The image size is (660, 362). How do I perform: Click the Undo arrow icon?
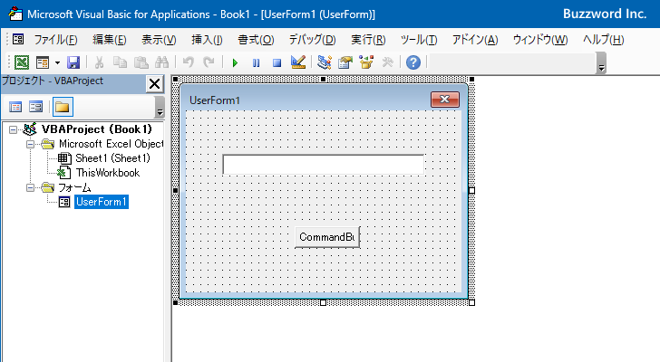pyautogui.click(x=189, y=62)
